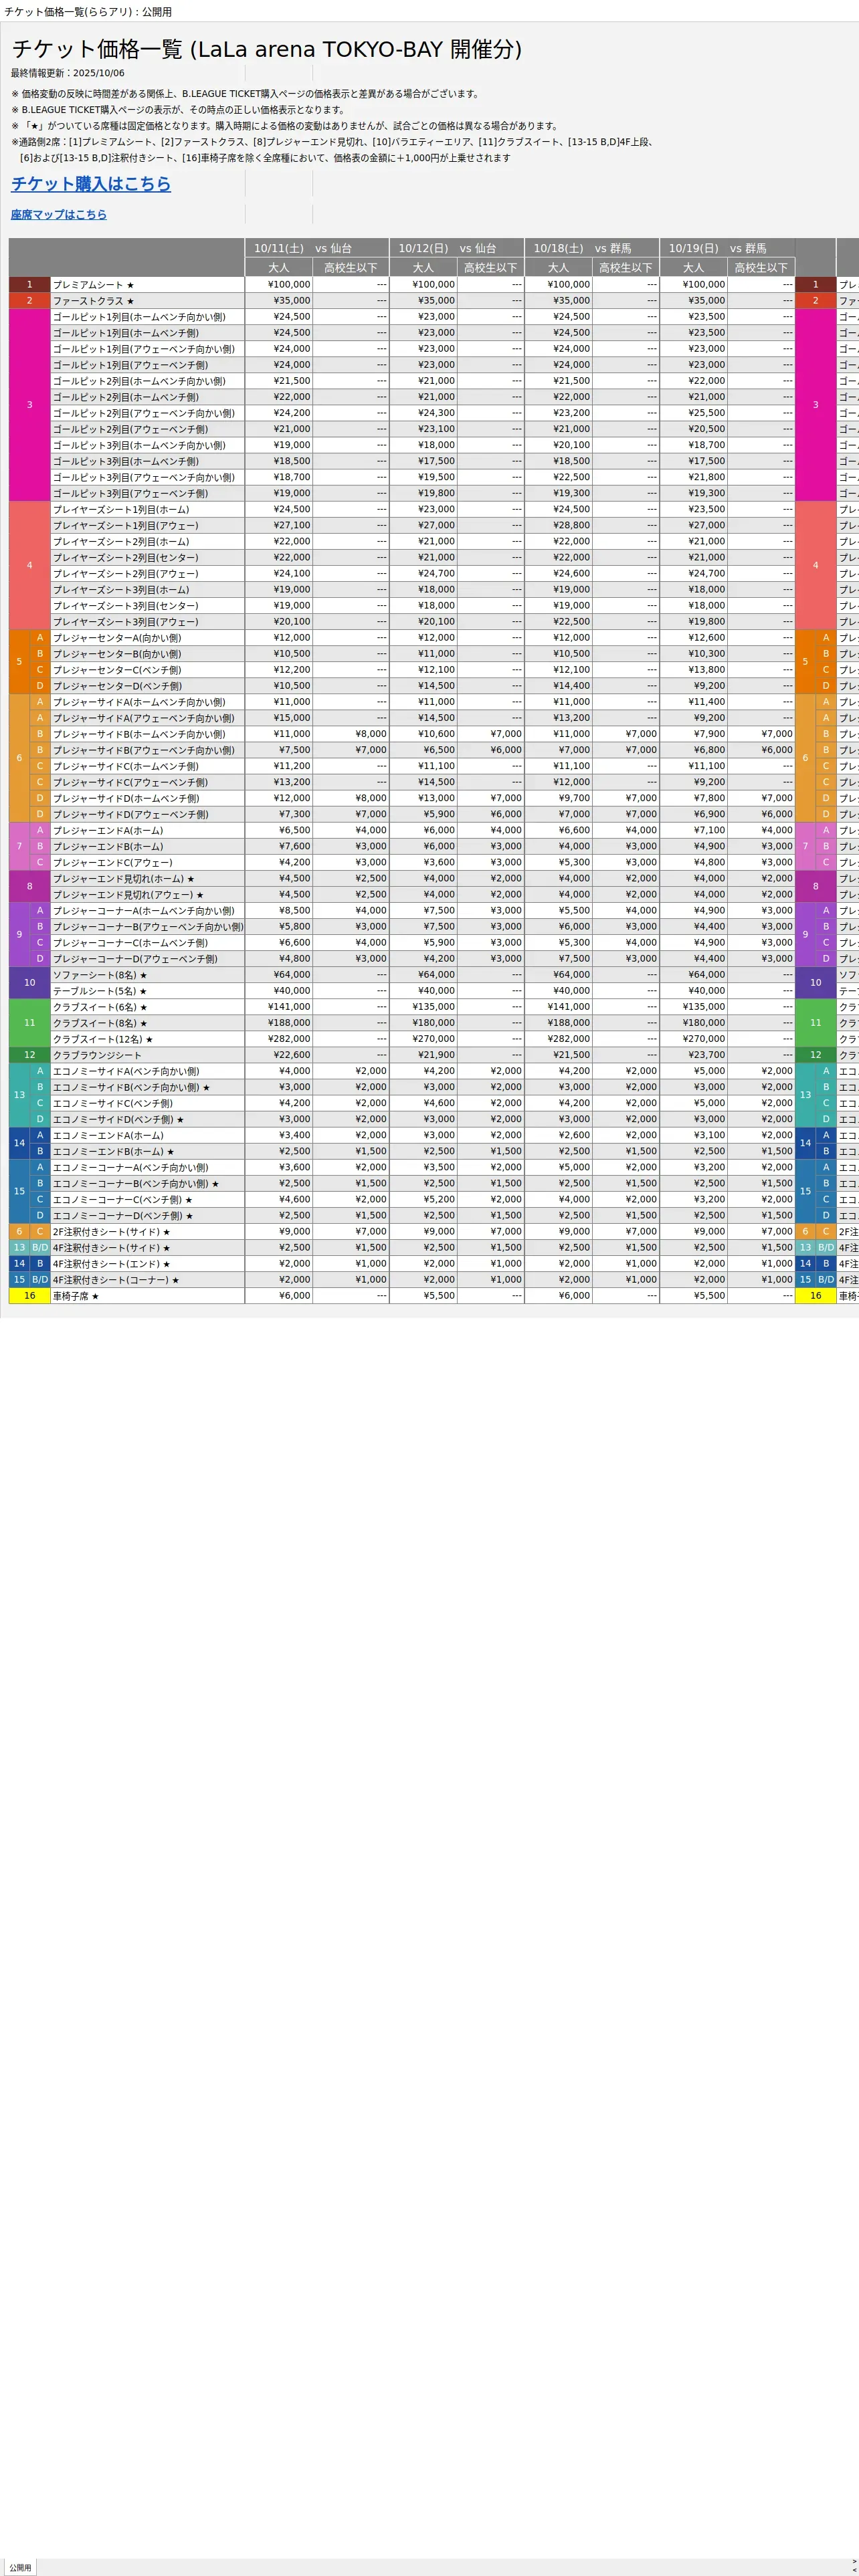The image size is (859, 2576).
Task: Select エコノミーエンドB(ホーム) ★ row label
Action: (x=147, y=1151)
